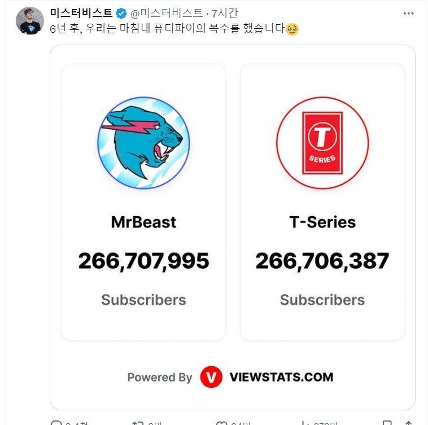Click the emoji at end of tweet text
The height and width of the screenshot is (425, 428).
(292, 28)
